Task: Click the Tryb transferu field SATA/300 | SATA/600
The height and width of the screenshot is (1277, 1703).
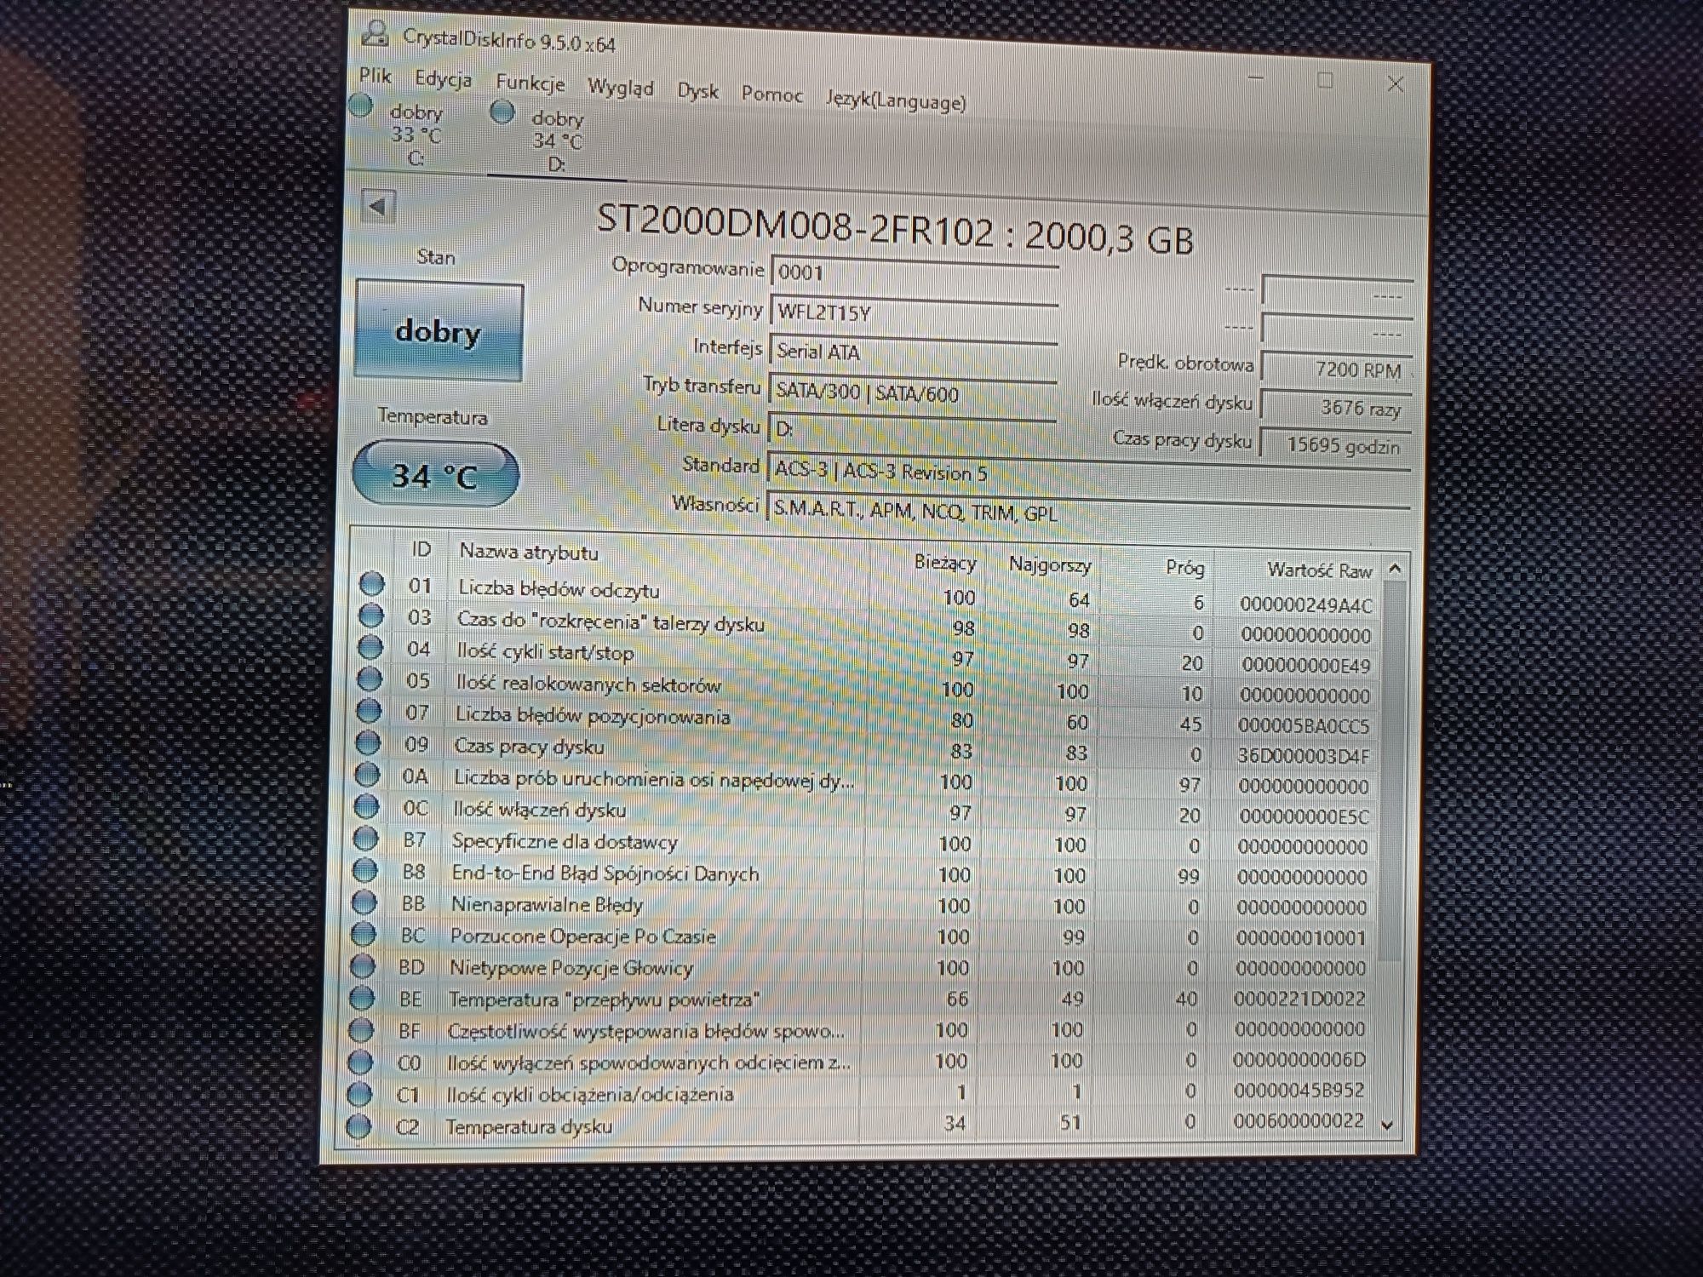Action: [912, 393]
